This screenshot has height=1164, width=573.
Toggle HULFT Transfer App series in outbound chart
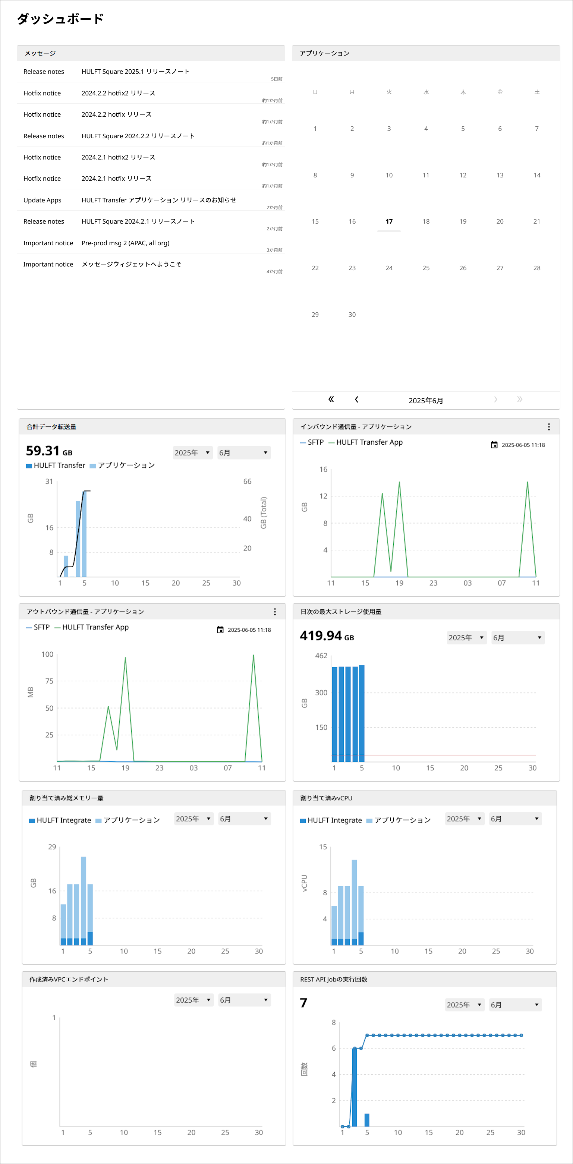tap(91, 627)
